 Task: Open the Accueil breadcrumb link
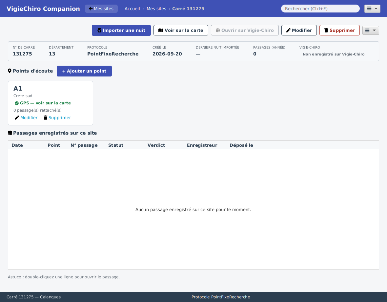coord(132,9)
